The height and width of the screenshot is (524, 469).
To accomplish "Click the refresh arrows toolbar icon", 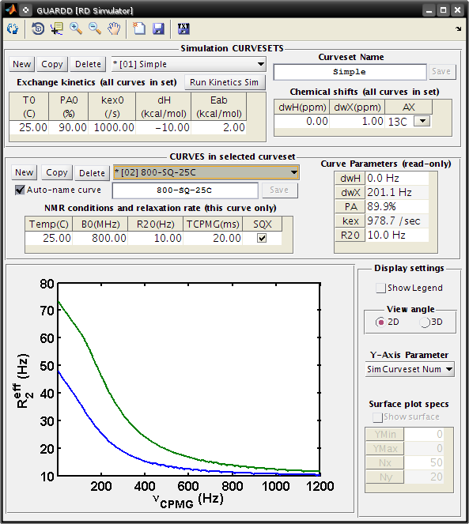I will (13, 28).
